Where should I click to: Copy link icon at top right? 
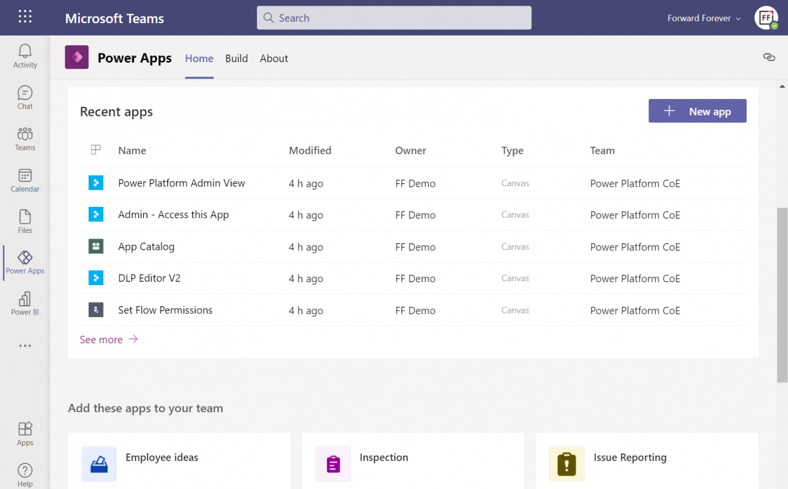(x=769, y=57)
